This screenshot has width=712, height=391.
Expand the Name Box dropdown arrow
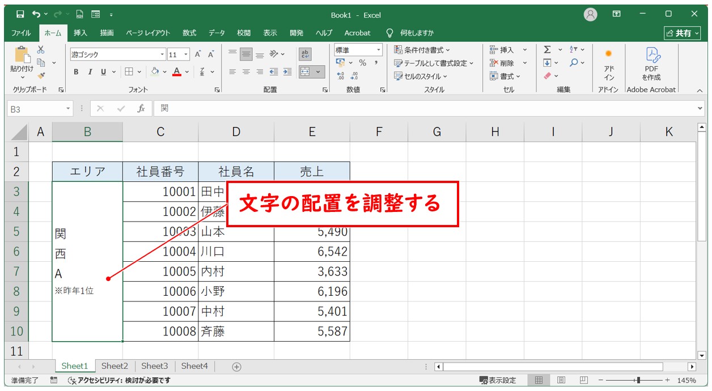[x=69, y=108]
